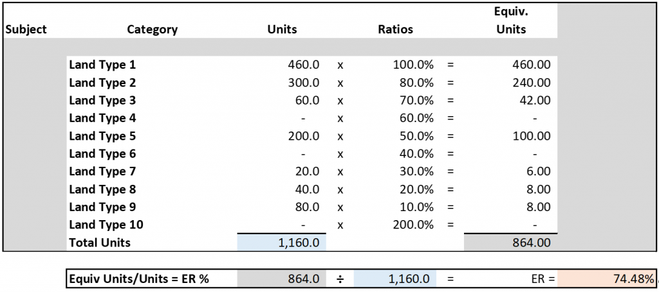Select the Land Type 6 label cell
The image size is (659, 292).
coord(102,154)
